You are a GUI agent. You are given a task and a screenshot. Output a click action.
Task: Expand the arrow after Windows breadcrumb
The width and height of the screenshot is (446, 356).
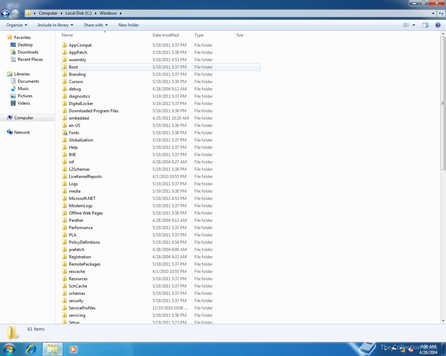tap(121, 13)
